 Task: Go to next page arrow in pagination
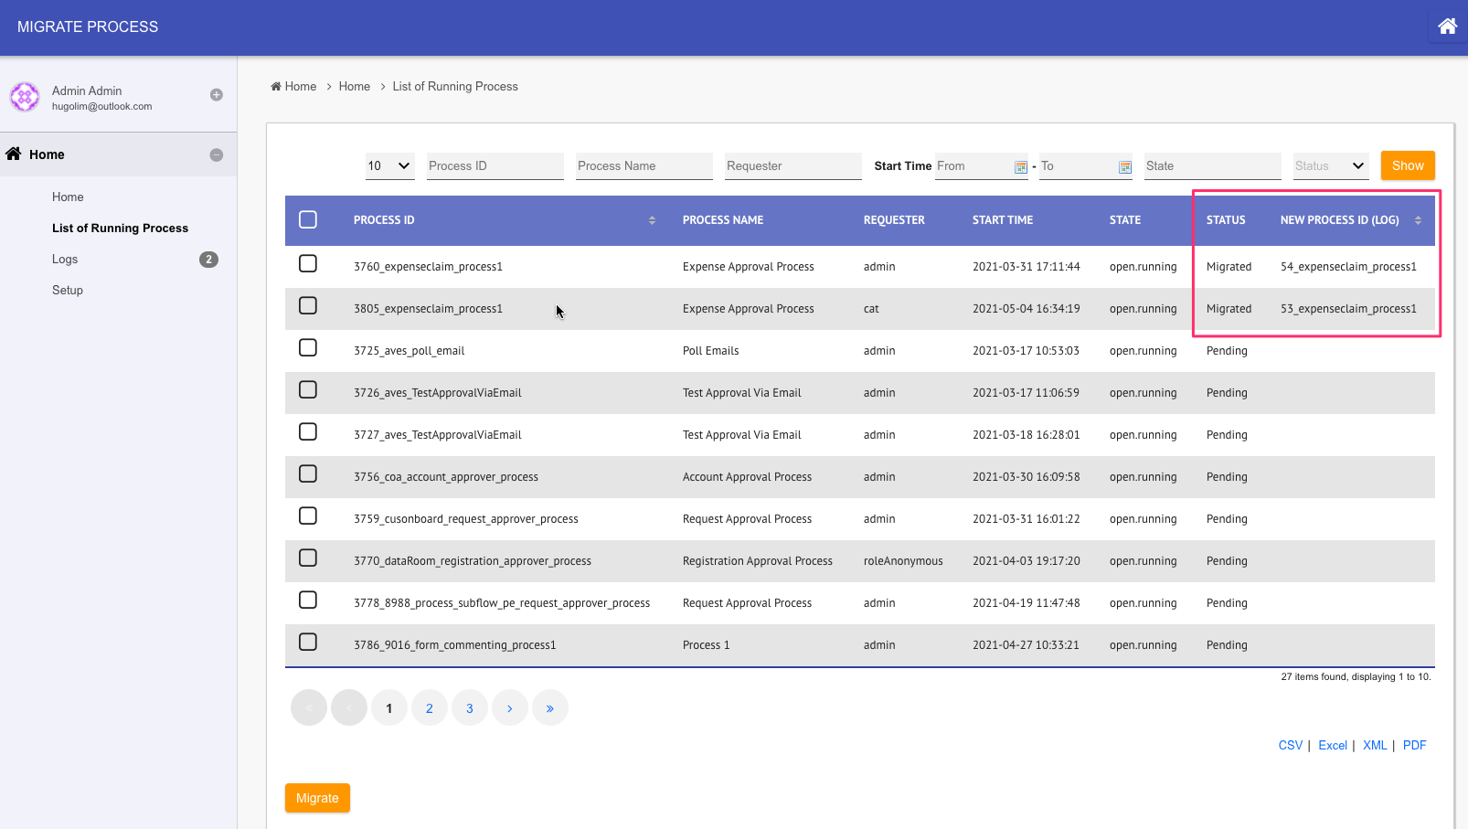point(509,708)
